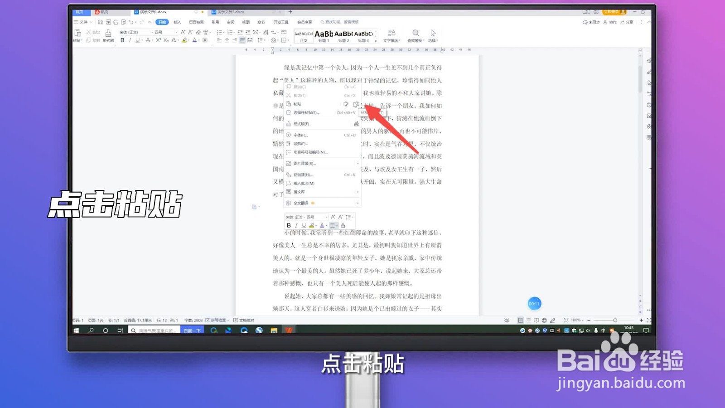Click Italic in the ribbon

click(130, 40)
